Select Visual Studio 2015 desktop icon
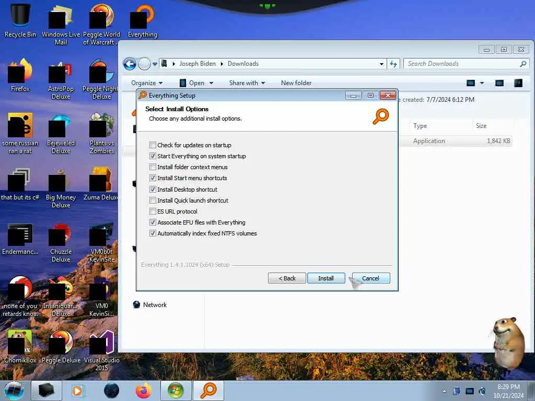Viewport: 535px width, 401px height. pos(102,350)
